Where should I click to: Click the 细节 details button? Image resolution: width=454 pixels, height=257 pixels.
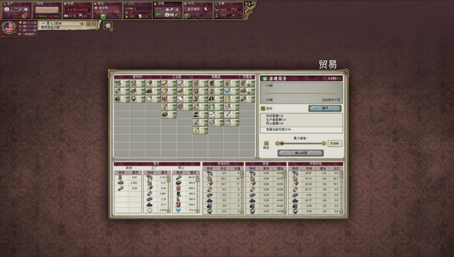pyautogui.click(x=325, y=108)
